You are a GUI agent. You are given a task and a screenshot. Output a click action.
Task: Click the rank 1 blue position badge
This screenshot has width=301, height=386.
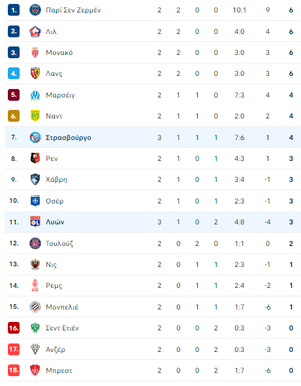(14, 10)
